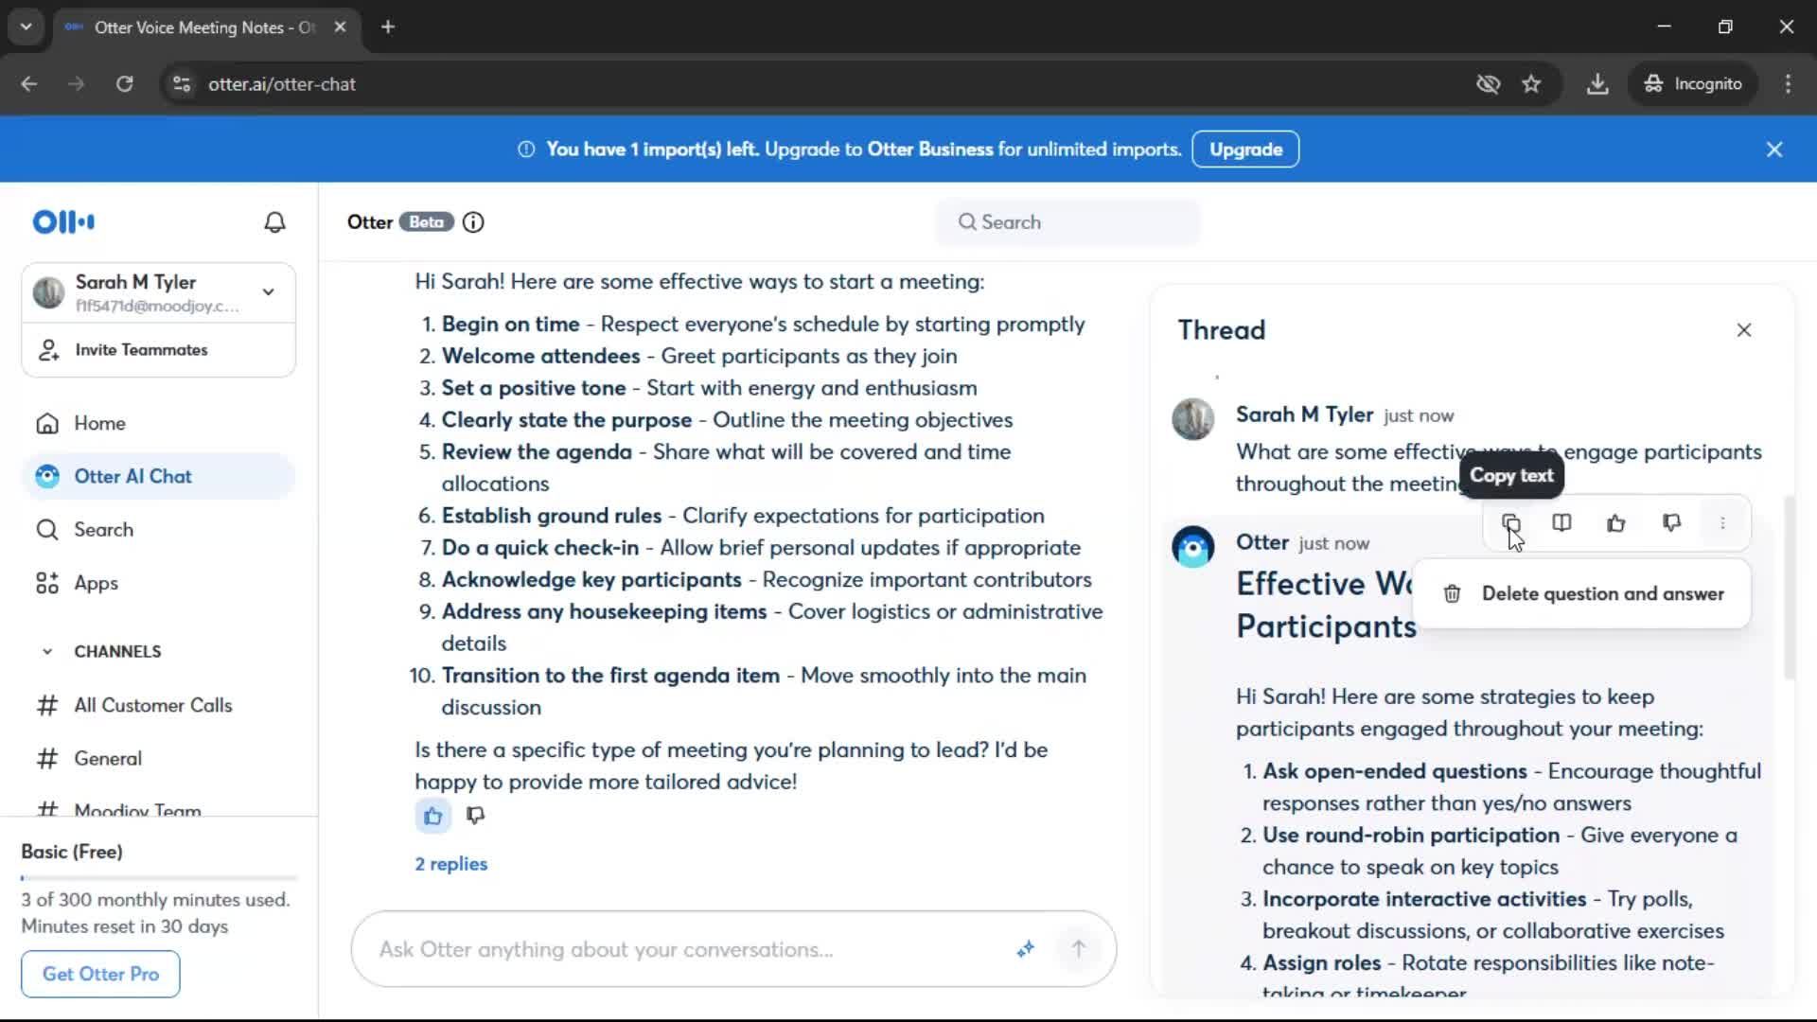Bookmark this page with the star icon
1817x1022 pixels.
tap(1531, 84)
